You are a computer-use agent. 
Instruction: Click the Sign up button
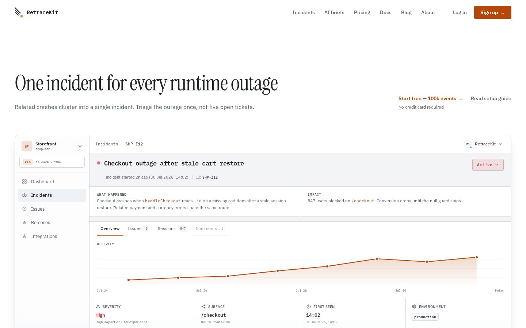click(x=493, y=12)
